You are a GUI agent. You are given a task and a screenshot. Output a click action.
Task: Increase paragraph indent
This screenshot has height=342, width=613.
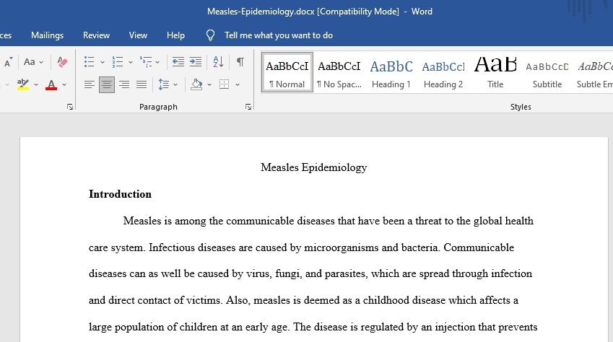[196, 62]
